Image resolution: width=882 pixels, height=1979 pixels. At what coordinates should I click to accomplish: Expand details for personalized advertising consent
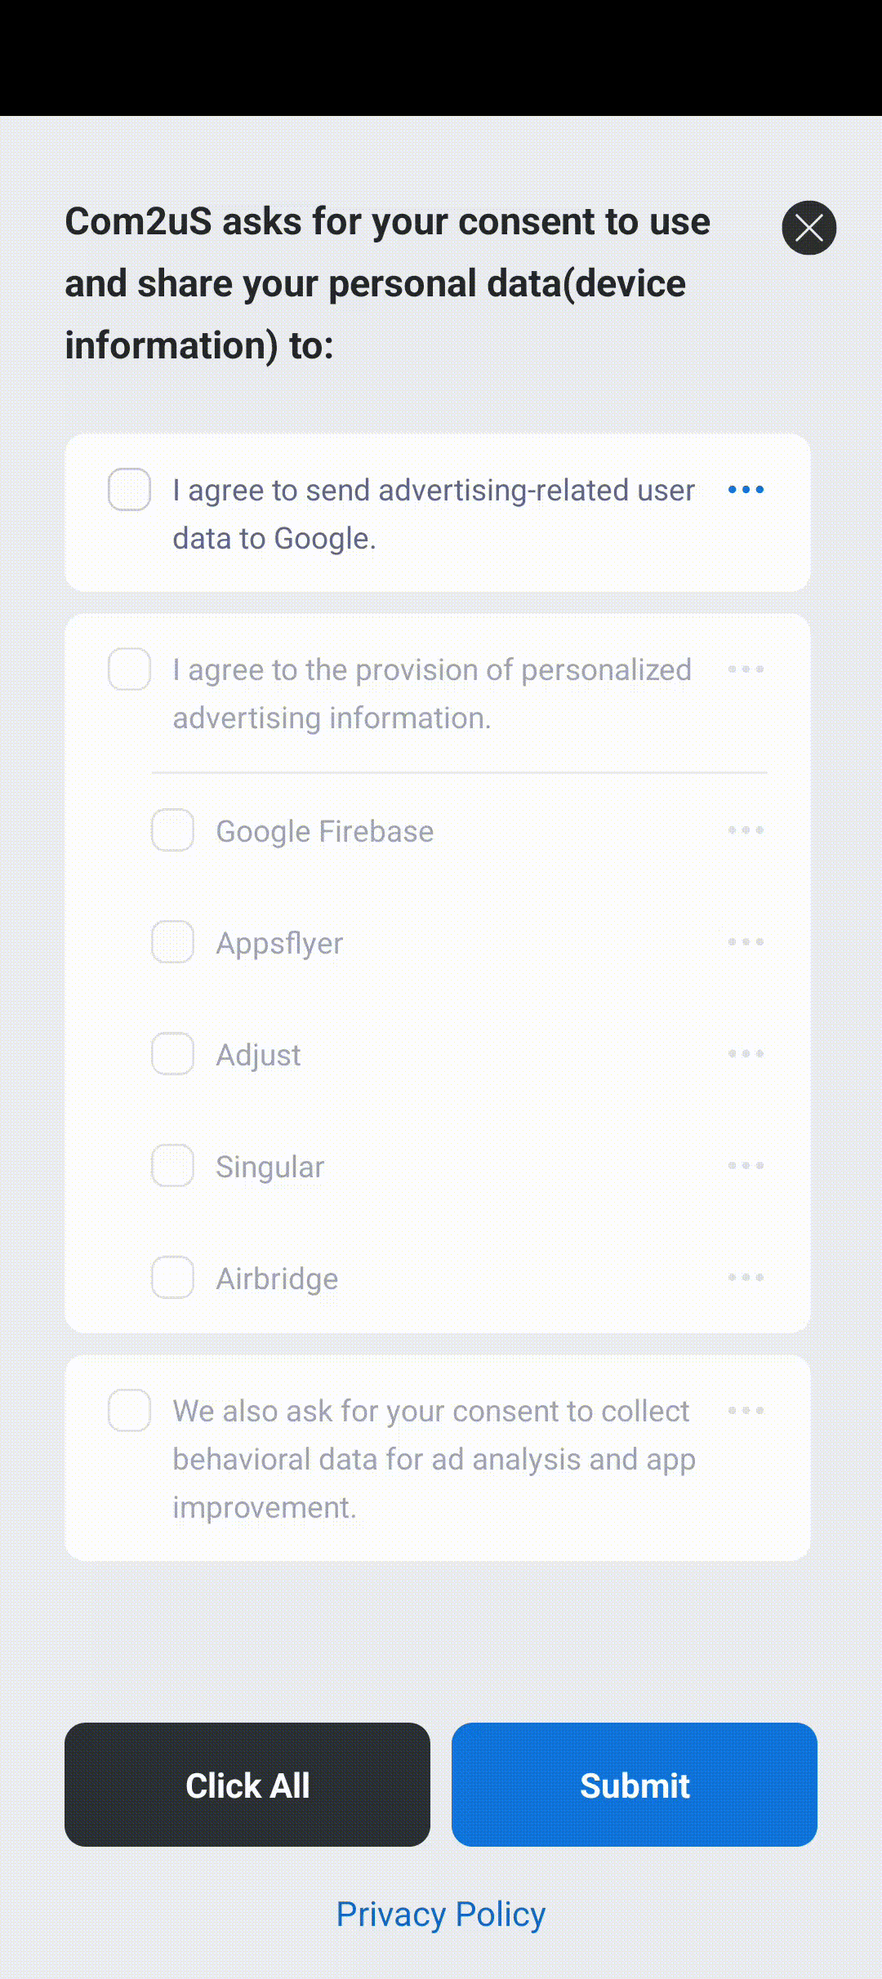[746, 669]
